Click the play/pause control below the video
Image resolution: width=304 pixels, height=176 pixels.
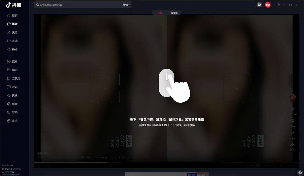(39, 165)
